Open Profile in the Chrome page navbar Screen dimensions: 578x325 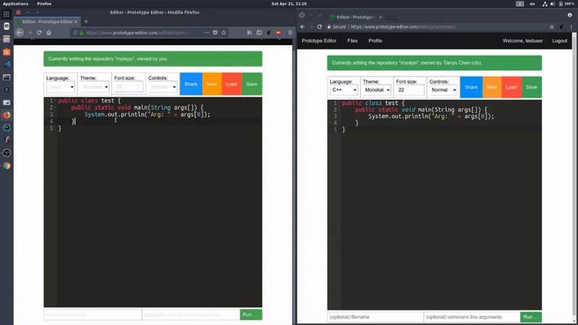point(375,41)
